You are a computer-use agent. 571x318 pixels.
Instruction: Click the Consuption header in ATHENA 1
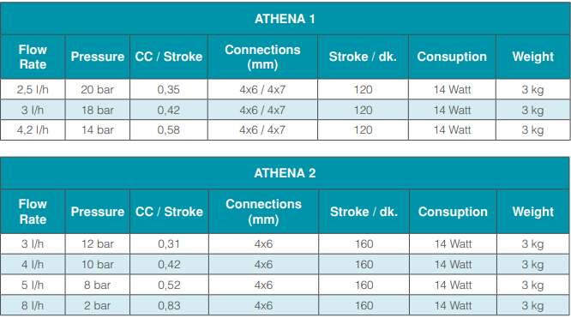[x=452, y=57]
